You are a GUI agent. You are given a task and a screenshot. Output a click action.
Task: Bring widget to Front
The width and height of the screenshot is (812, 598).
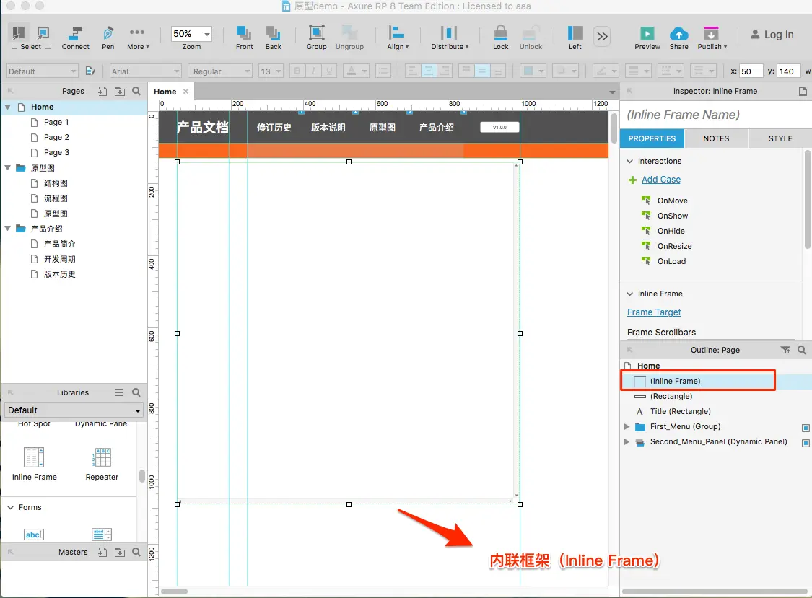pos(244,38)
